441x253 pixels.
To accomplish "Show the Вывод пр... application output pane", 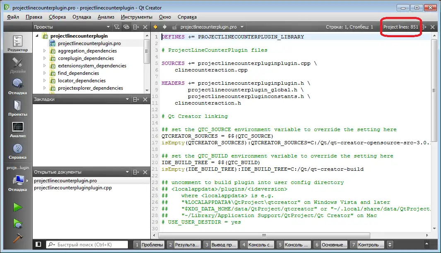I will [x=220, y=245].
